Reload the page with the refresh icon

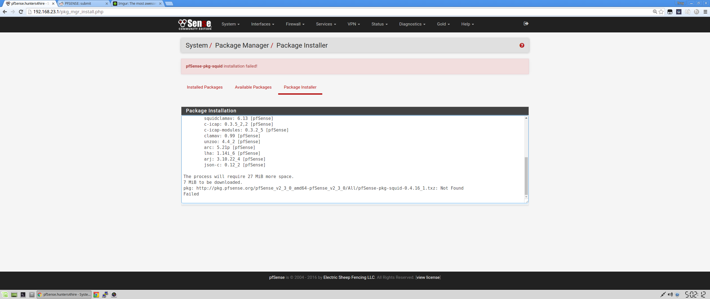(x=21, y=12)
